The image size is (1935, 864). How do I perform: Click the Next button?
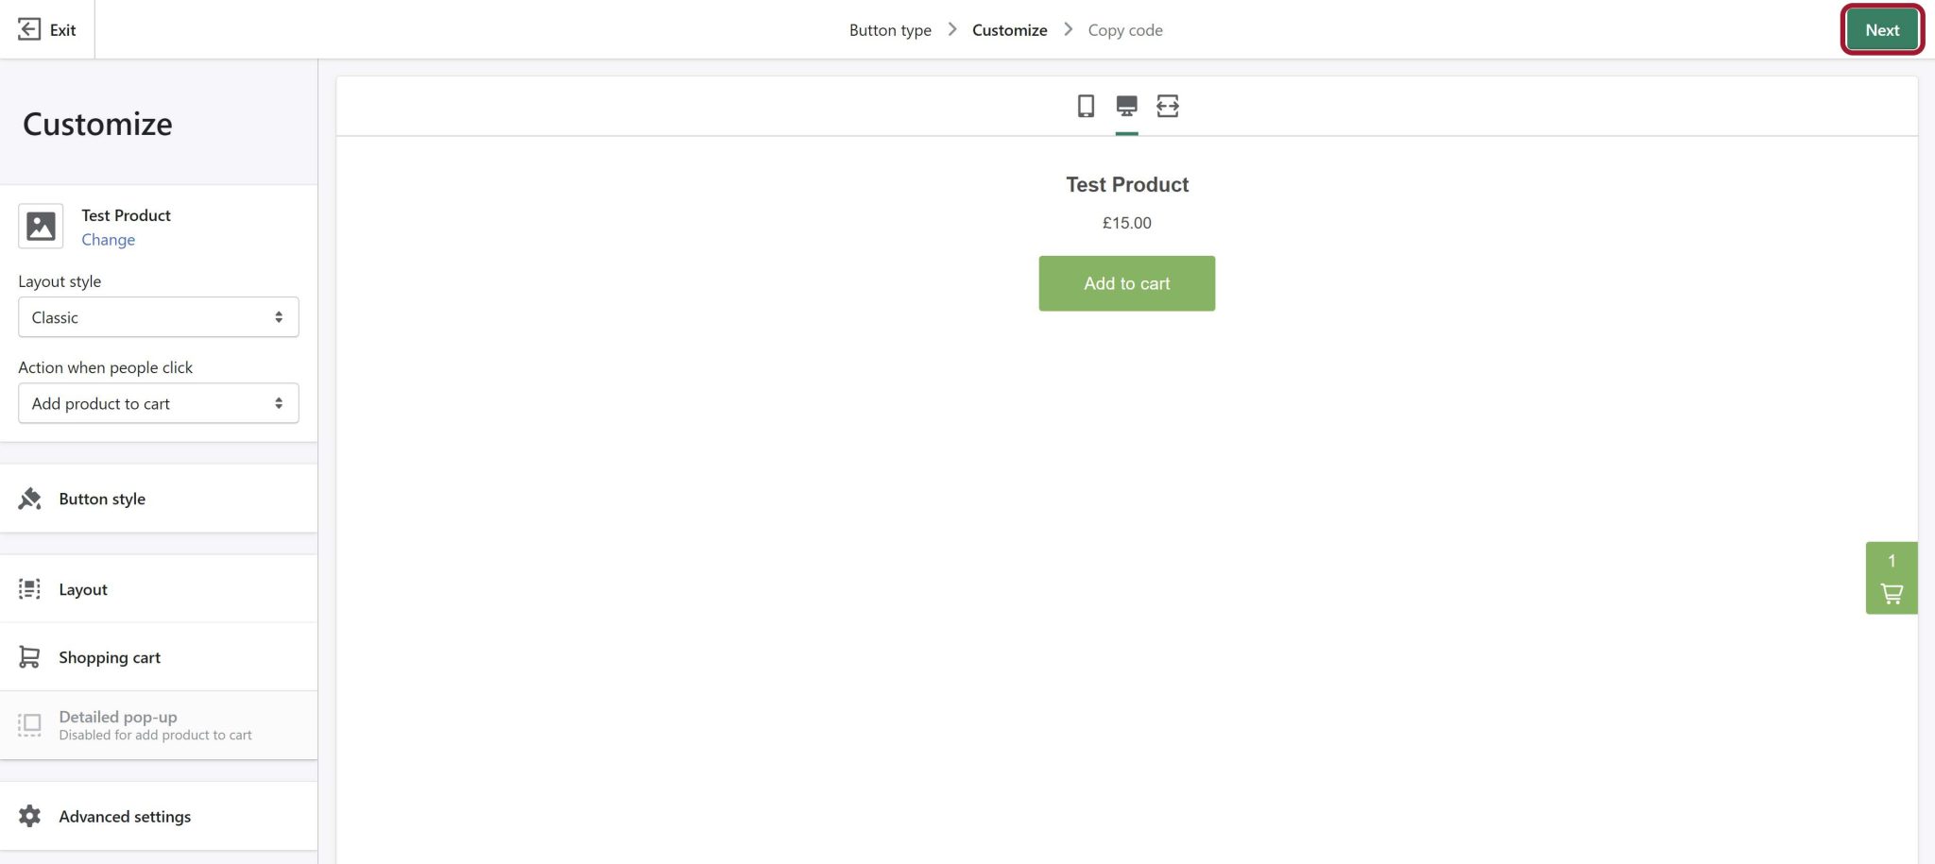[x=1882, y=30]
